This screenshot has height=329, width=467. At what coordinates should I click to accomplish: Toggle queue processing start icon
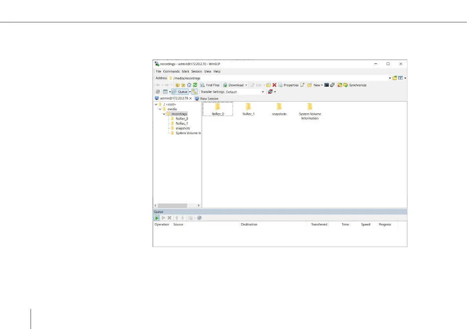[156, 218]
